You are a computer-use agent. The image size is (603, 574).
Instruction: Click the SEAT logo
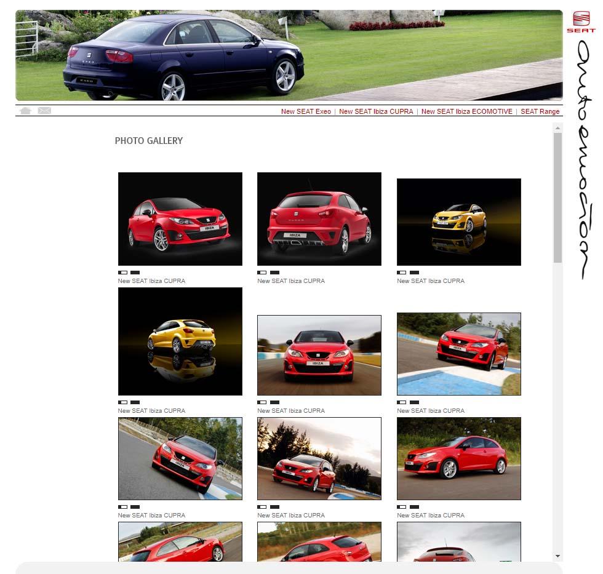pos(581,22)
